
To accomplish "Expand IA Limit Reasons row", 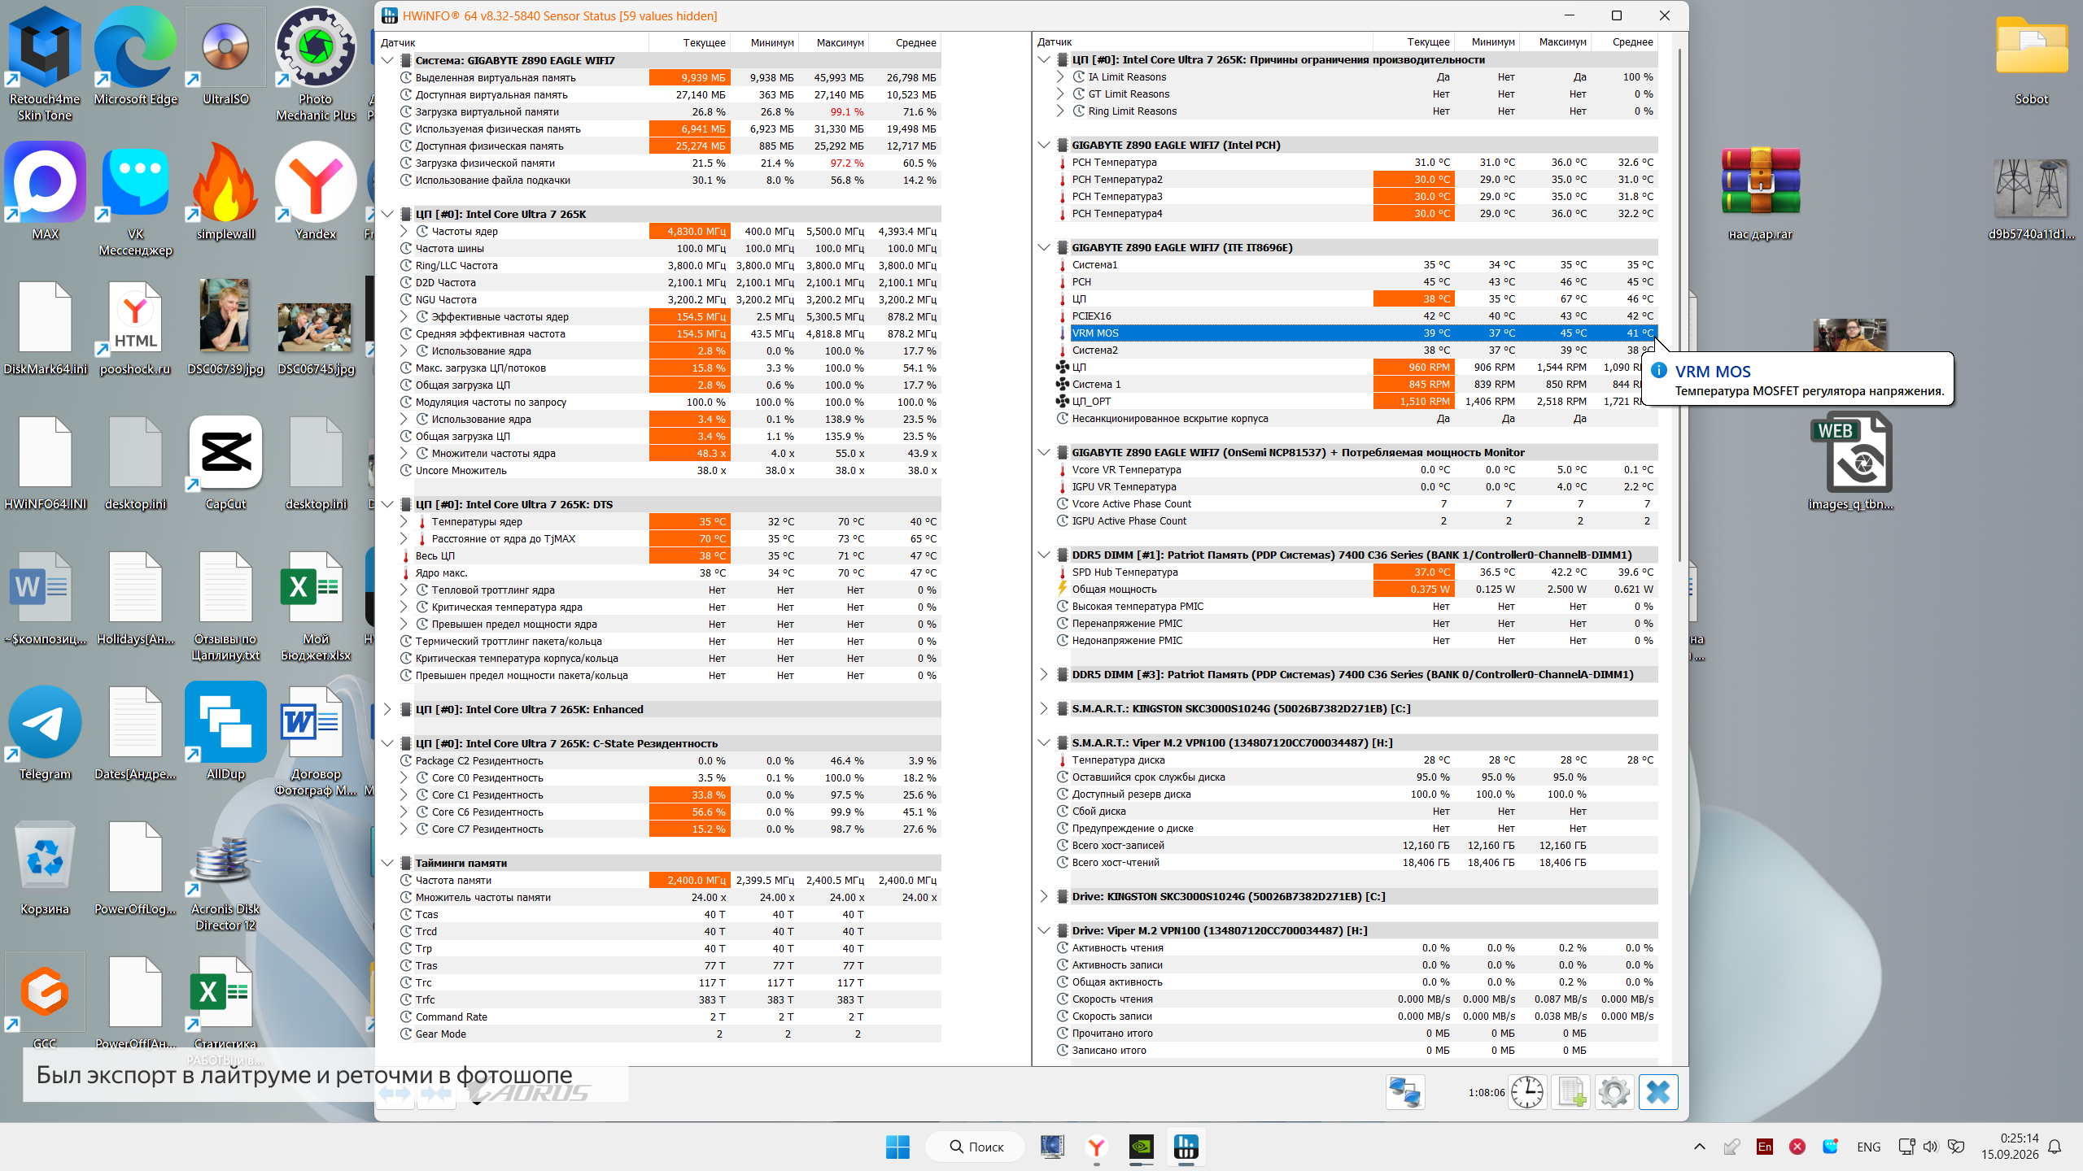I will 1060,76.
